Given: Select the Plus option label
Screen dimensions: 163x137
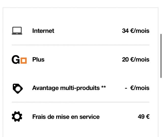Looking at the screenshot, I should (38, 60).
